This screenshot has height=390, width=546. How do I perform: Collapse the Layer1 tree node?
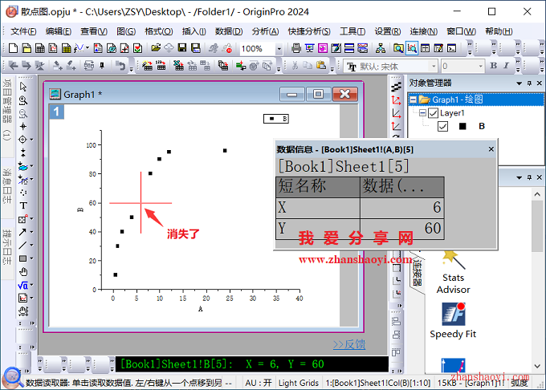(422, 113)
